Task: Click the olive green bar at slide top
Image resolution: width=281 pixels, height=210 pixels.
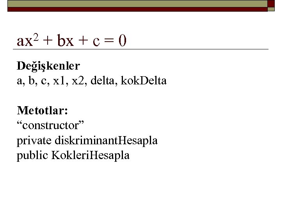Action: (x=137, y=4)
